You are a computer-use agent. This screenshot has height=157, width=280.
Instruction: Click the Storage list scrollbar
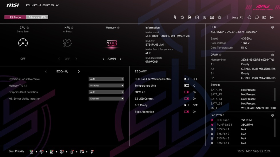click(x=275, y=94)
